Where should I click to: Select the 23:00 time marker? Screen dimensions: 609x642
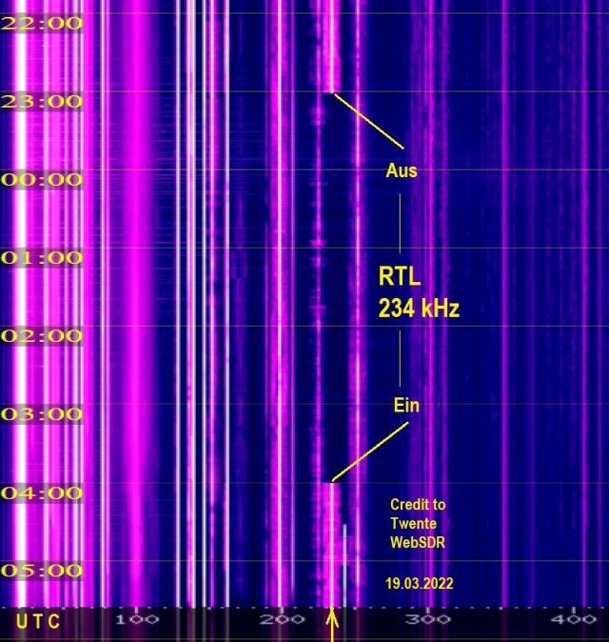click(42, 101)
